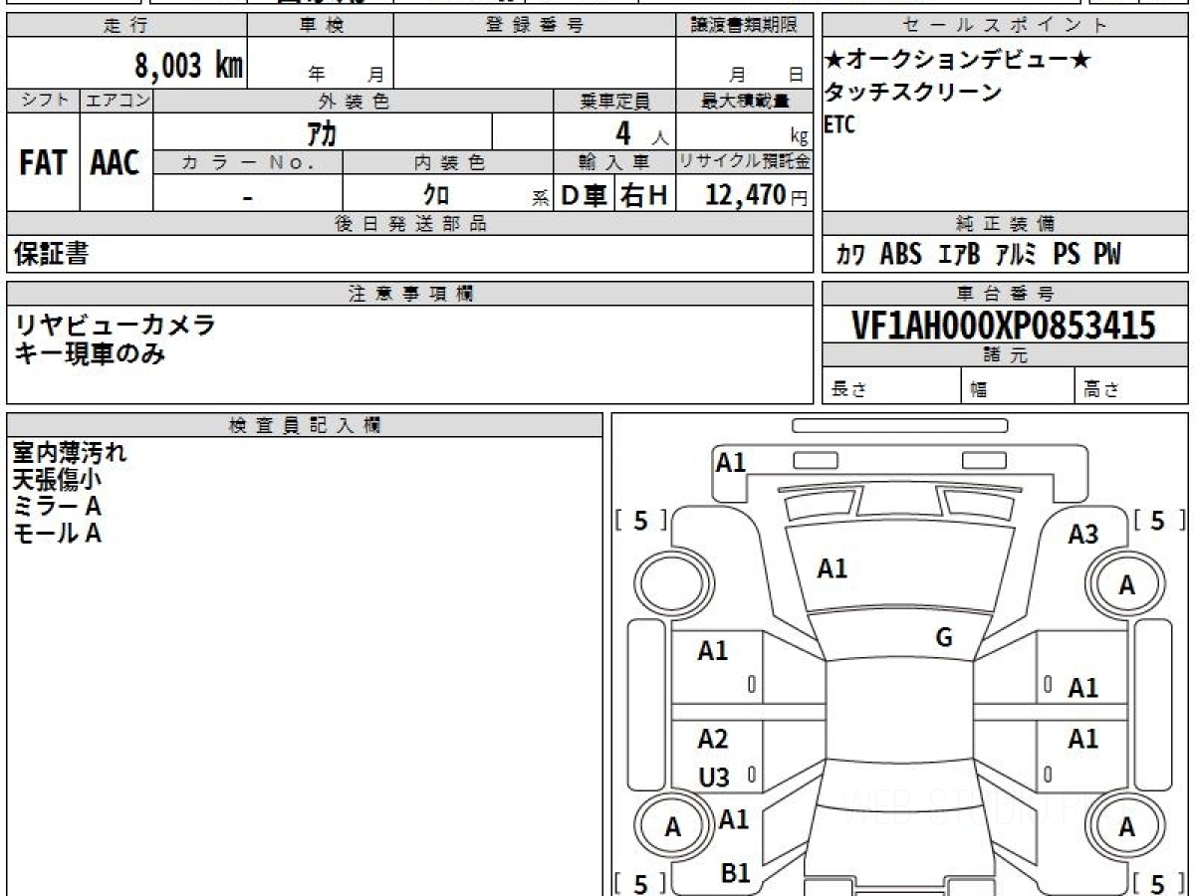1195x896 pixels.
Task: Click the 長さ dimension label
Action: tap(847, 389)
